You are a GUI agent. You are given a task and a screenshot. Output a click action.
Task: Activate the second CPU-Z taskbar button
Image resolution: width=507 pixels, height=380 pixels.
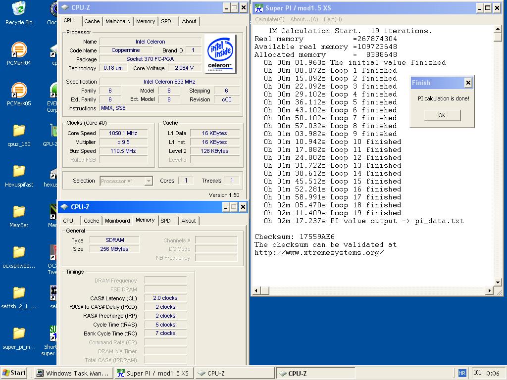click(315, 373)
